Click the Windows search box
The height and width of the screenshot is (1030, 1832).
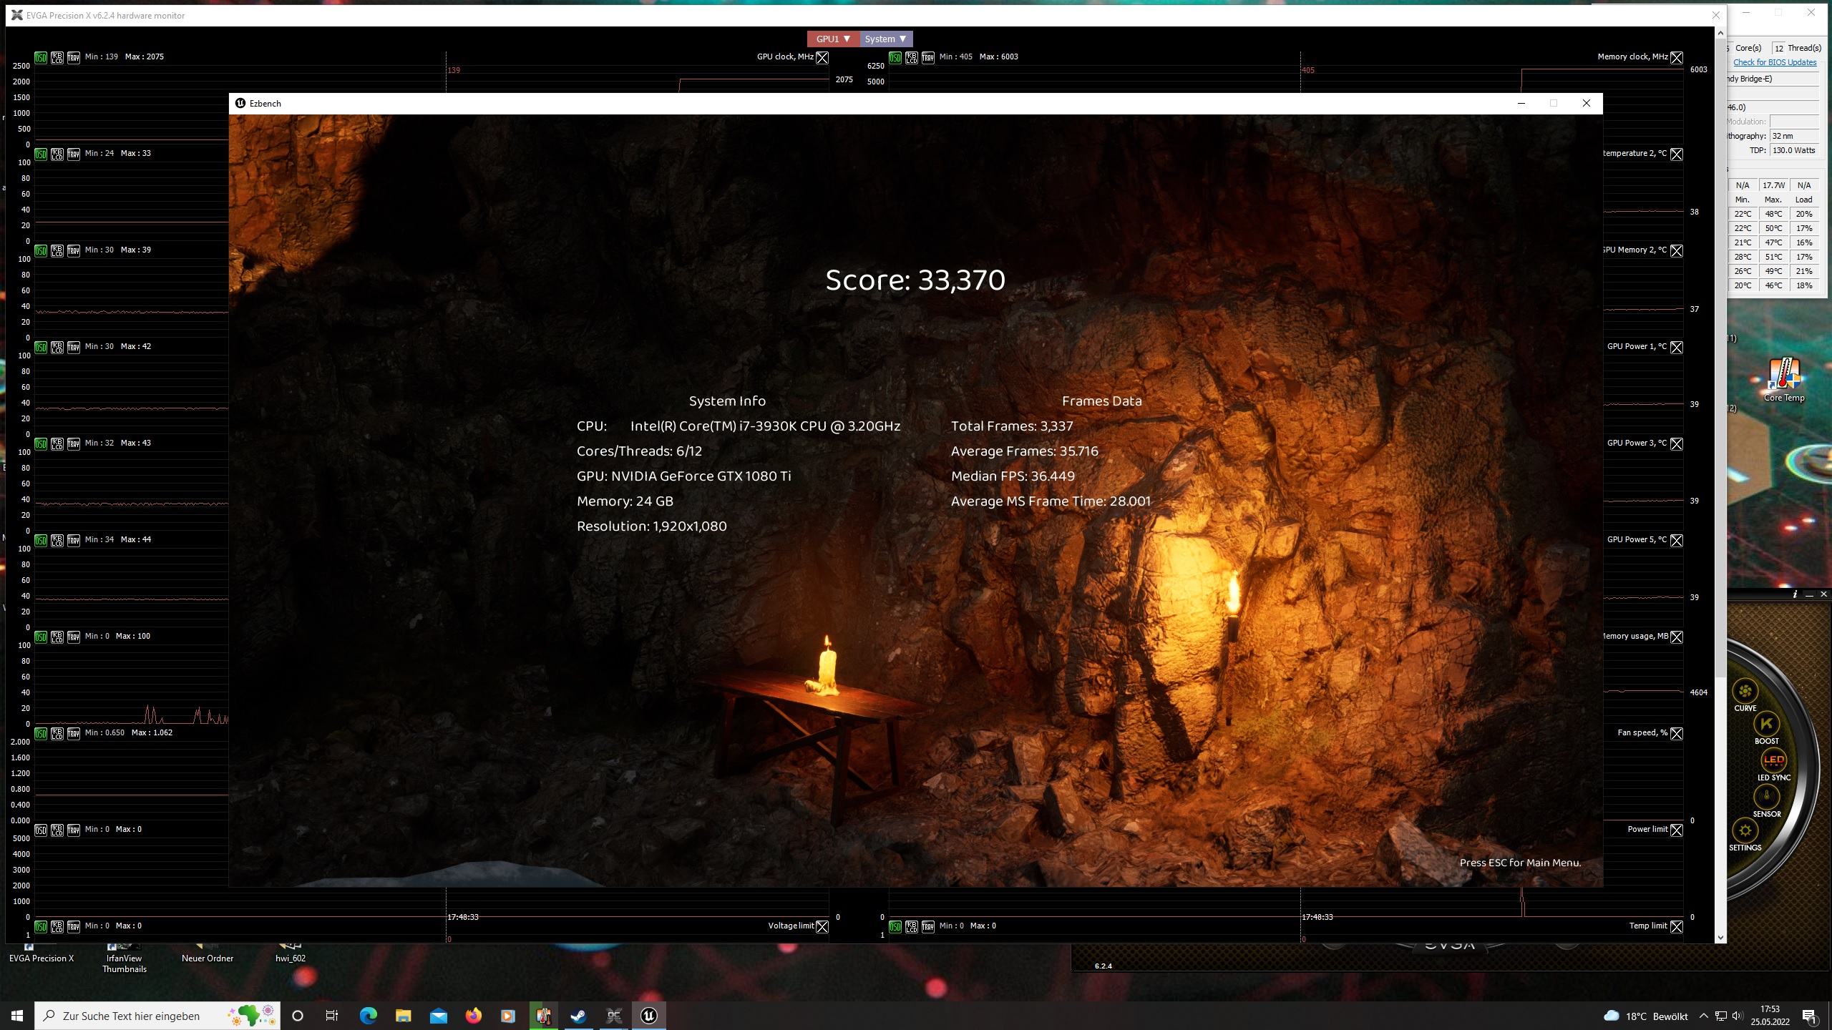tap(157, 1016)
